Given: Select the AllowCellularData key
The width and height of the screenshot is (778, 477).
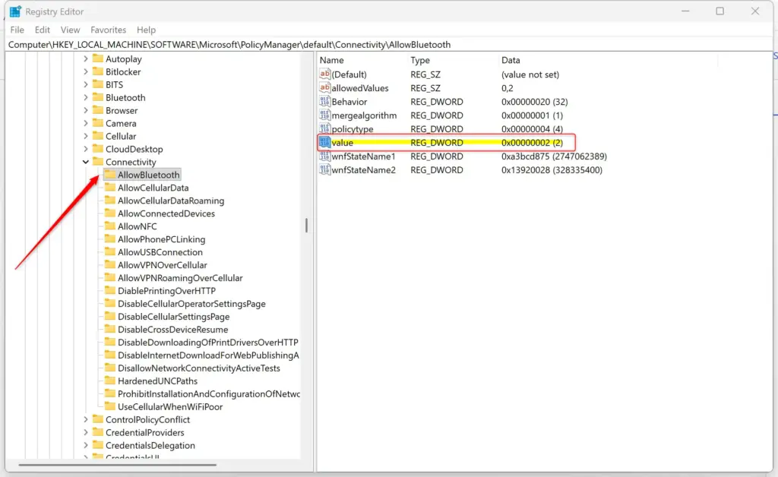Looking at the screenshot, I should point(153,188).
